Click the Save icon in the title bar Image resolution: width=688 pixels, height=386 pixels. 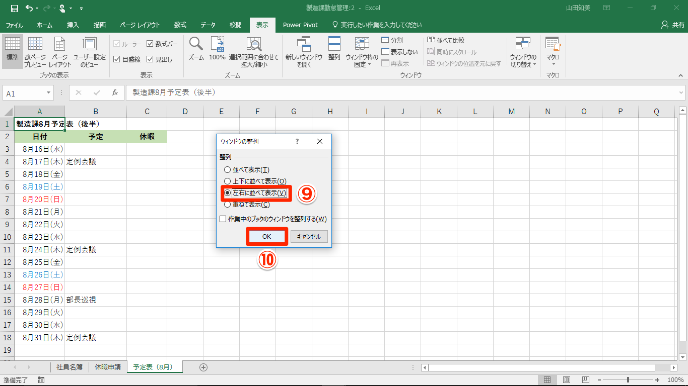click(14, 8)
